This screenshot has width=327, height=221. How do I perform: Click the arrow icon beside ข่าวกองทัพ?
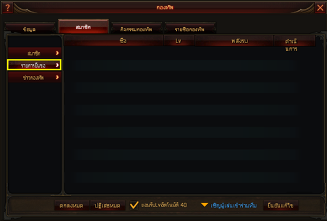(57, 77)
